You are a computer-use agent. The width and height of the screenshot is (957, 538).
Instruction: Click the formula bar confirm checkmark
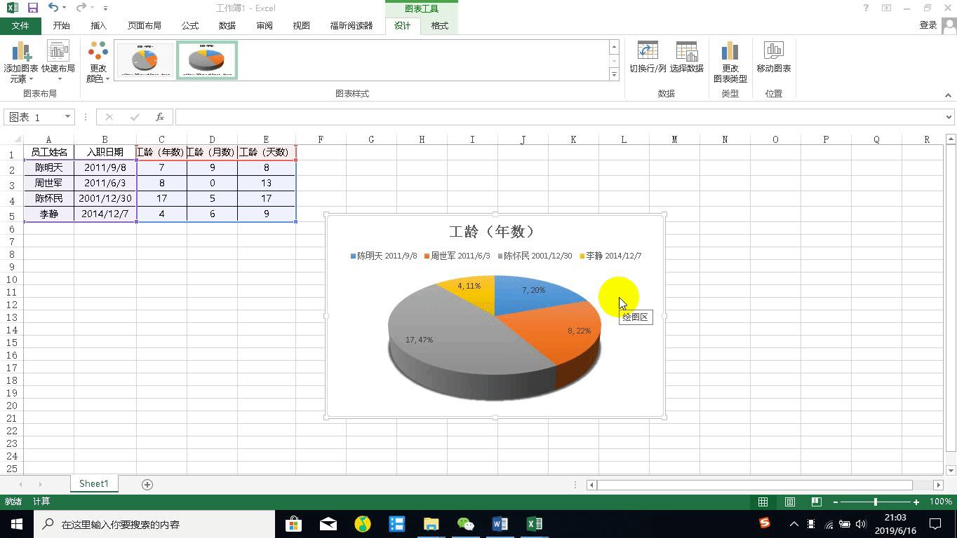coord(135,117)
